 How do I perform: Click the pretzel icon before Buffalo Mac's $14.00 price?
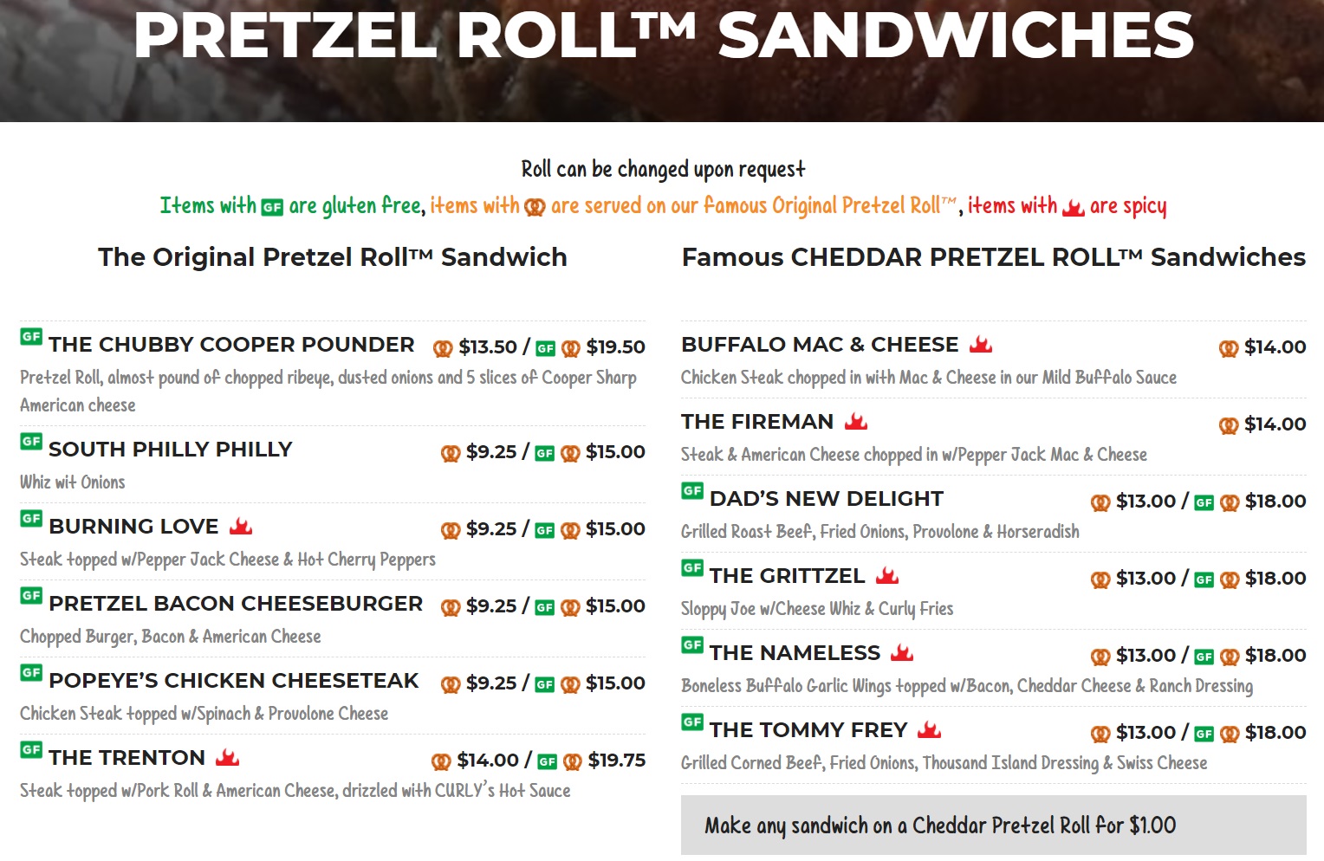(1228, 348)
